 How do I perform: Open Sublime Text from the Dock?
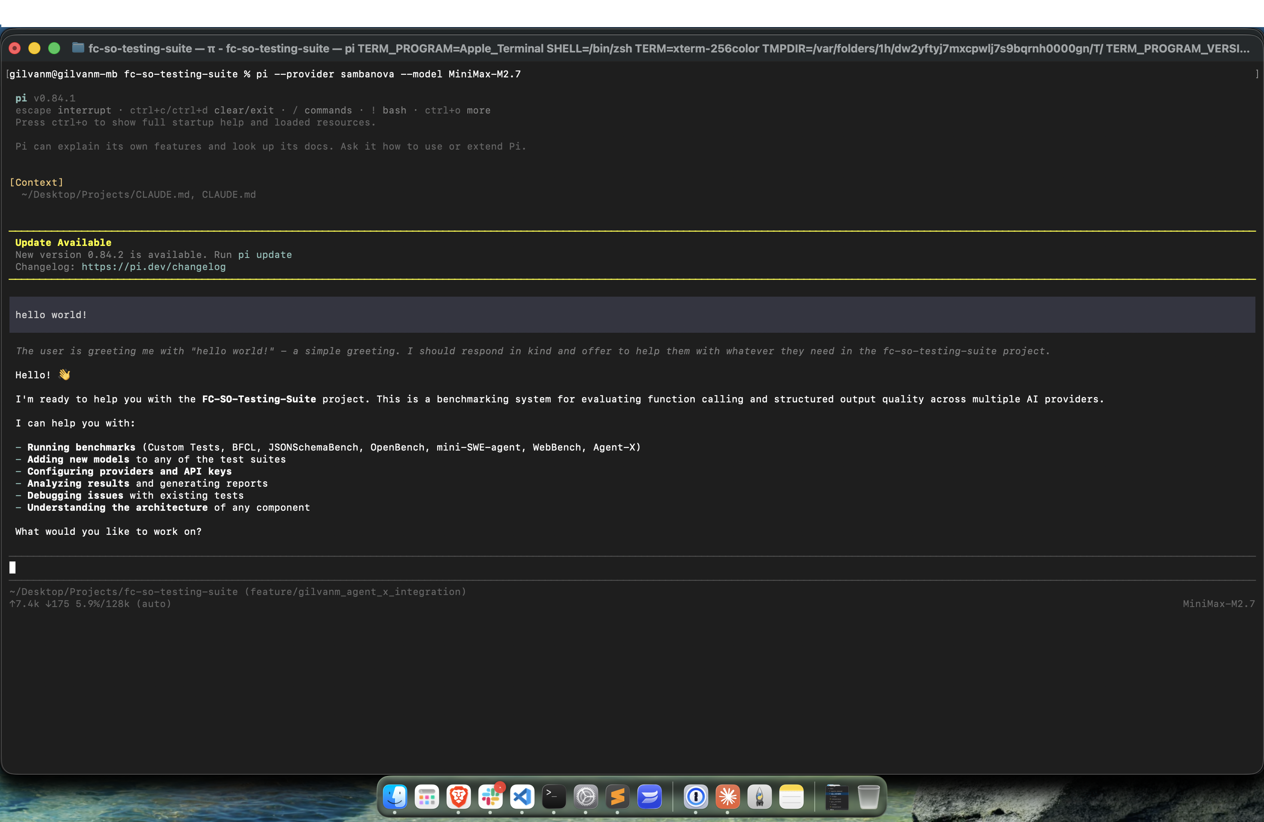pos(617,797)
